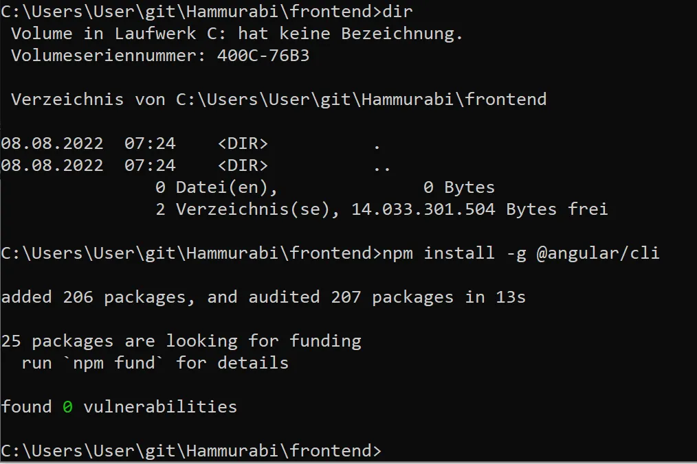Click '25 packages are looking for funding'
The image size is (697, 464).
click(181, 341)
